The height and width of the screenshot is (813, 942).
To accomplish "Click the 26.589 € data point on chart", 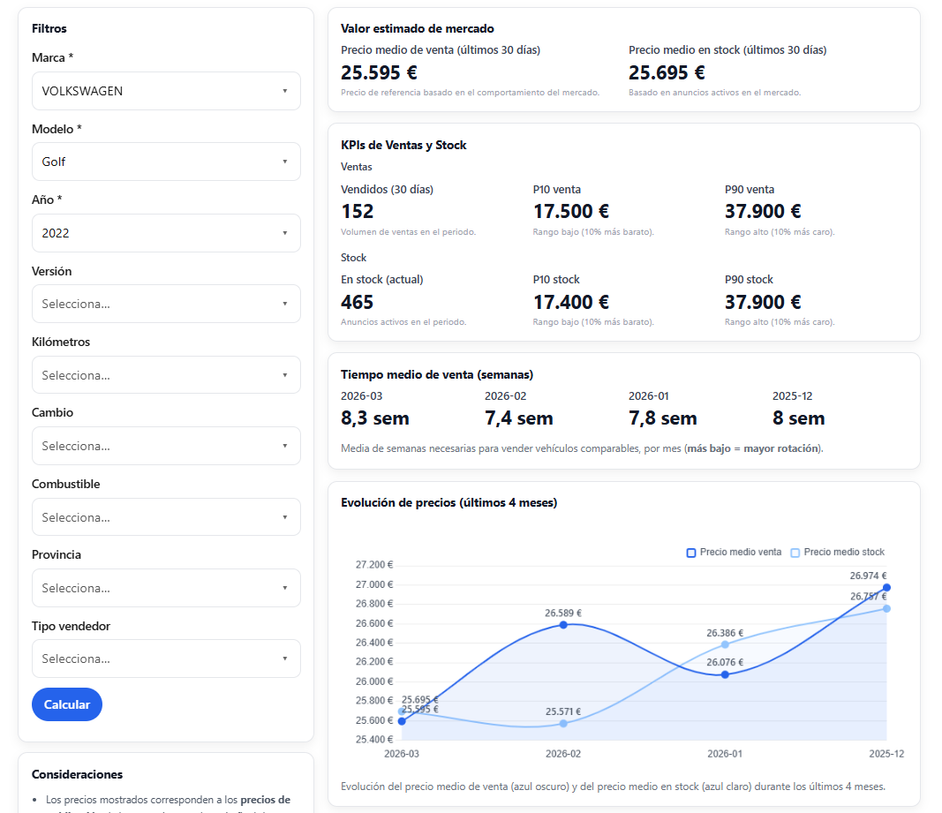I will click(x=563, y=625).
